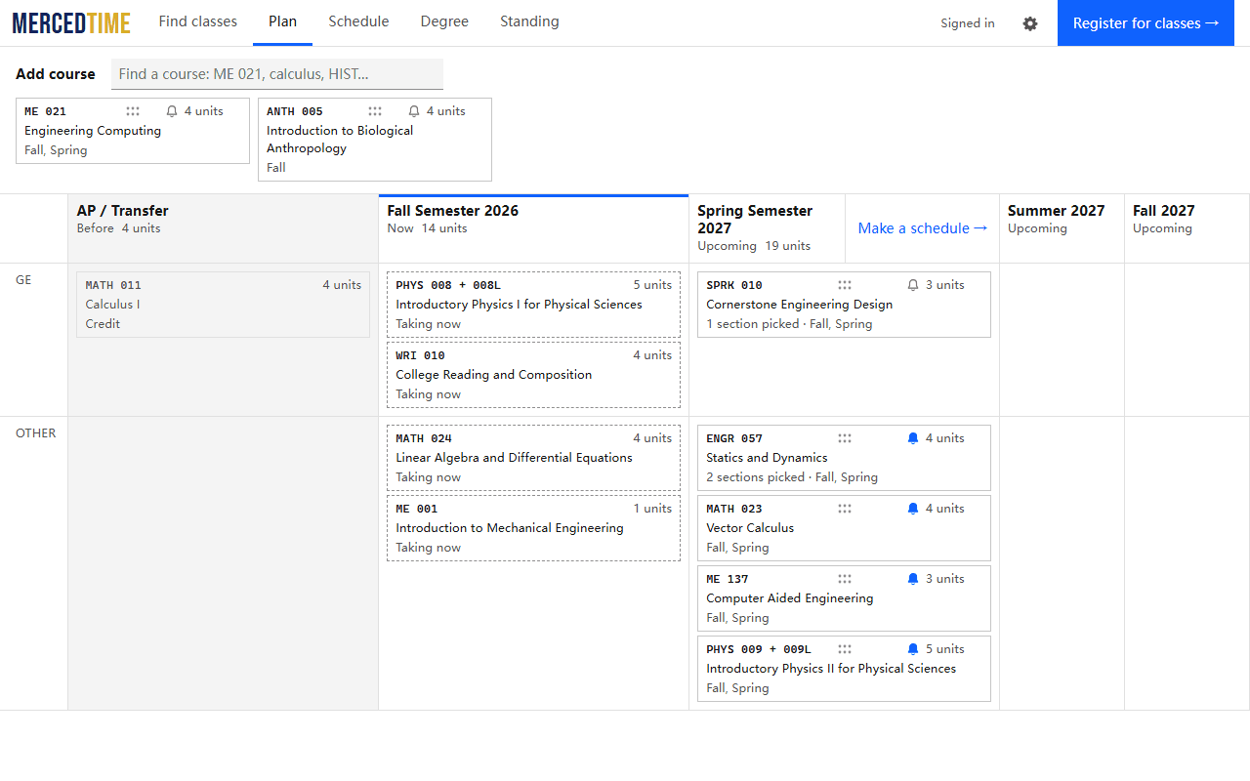Open the MATH 024 Linear Algebra card

[x=533, y=458]
